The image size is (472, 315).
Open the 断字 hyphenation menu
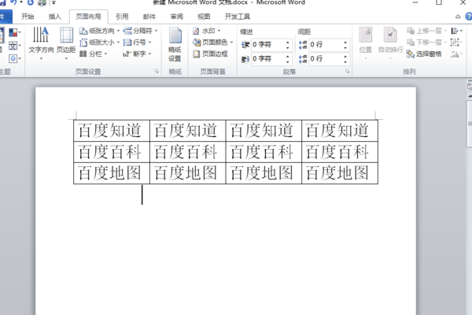(137, 54)
